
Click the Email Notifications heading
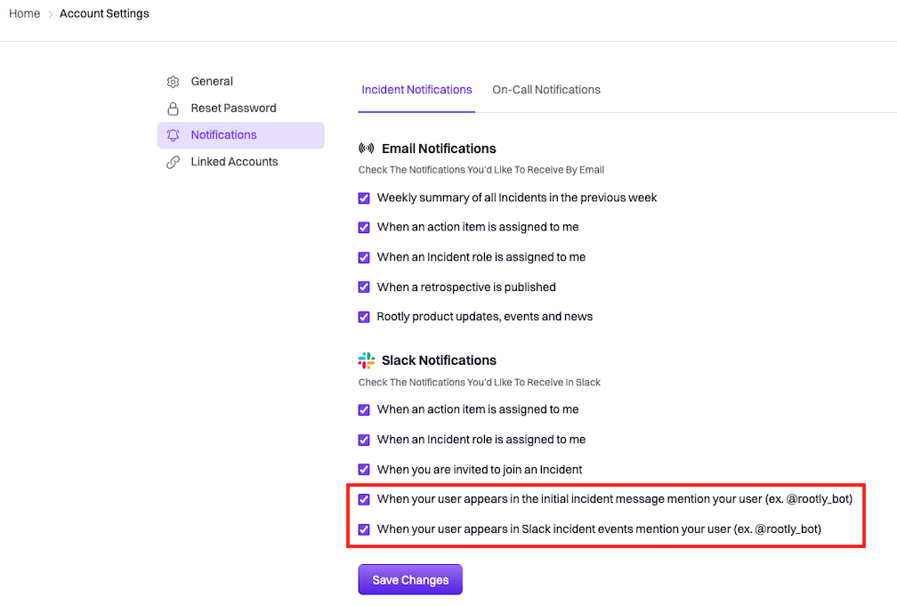pyautogui.click(x=439, y=149)
